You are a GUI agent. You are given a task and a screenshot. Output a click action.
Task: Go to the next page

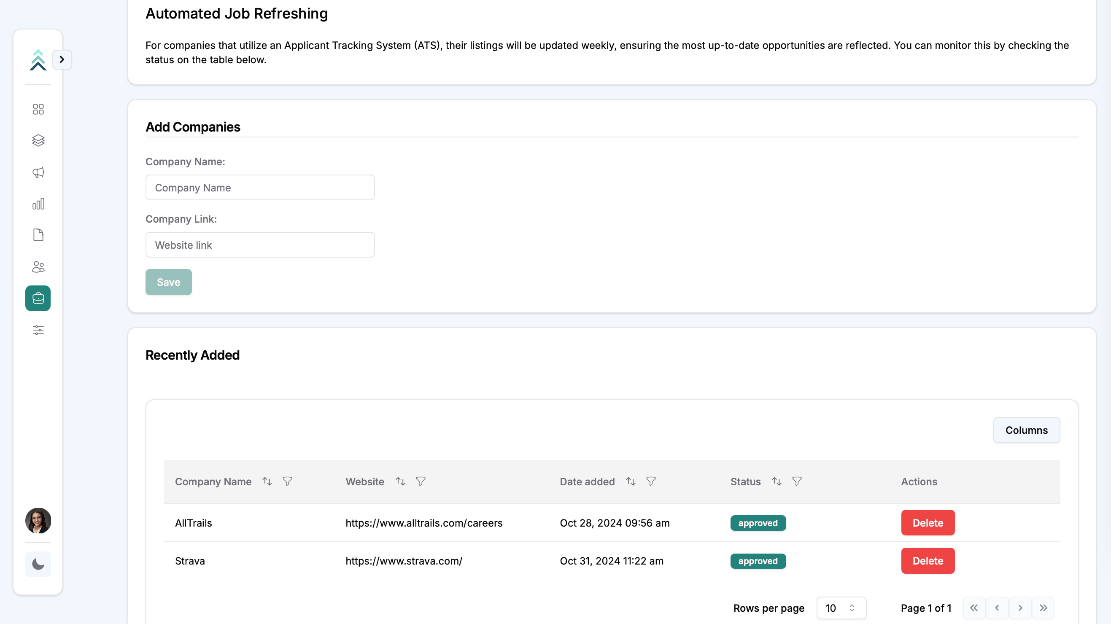coord(1020,608)
